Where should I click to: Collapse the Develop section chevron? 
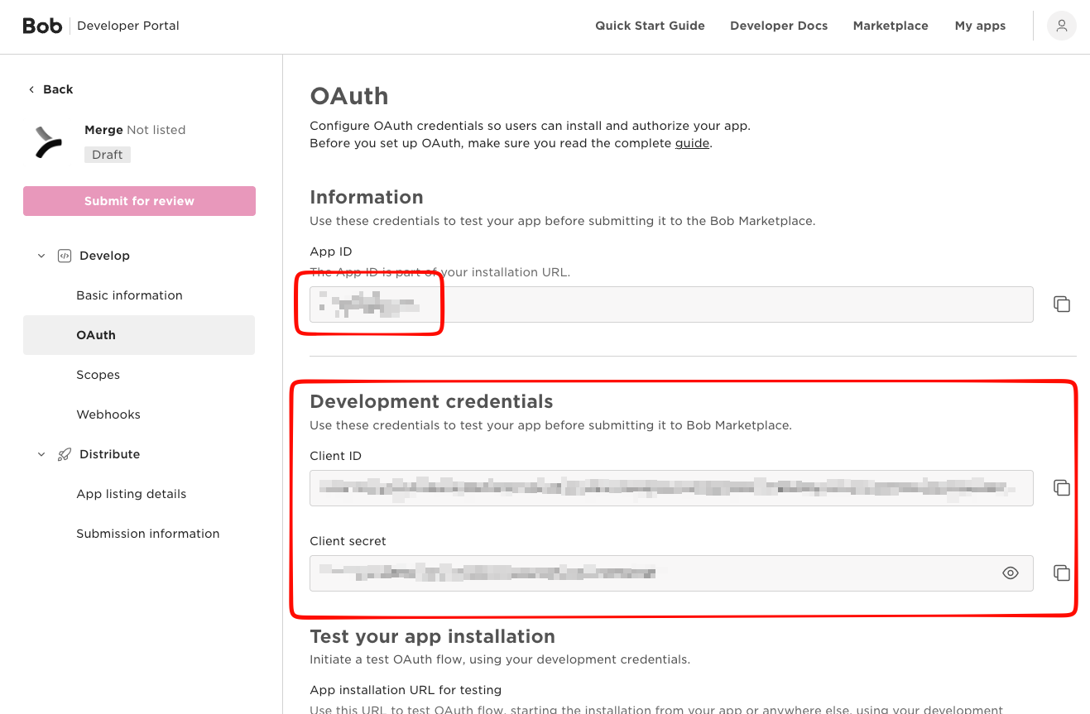tap(41, 256)
